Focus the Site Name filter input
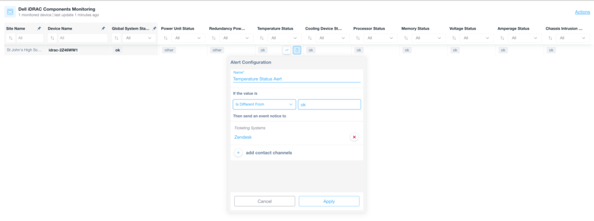The width and height of the screenshot is (594, 221). [30, 38]
